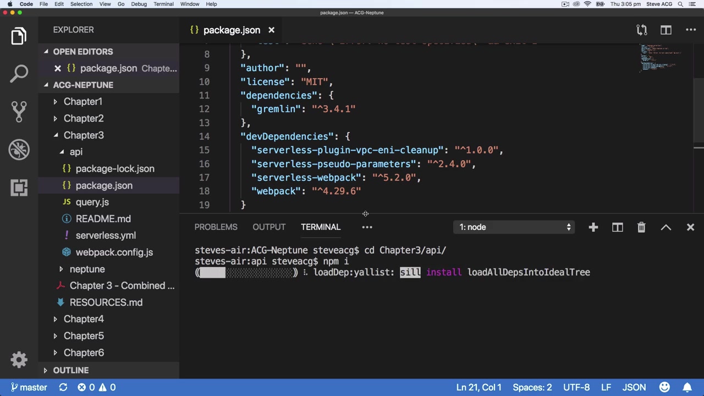Kill terminal with trash icon
704x396 pixels.
tap(641, 227)
